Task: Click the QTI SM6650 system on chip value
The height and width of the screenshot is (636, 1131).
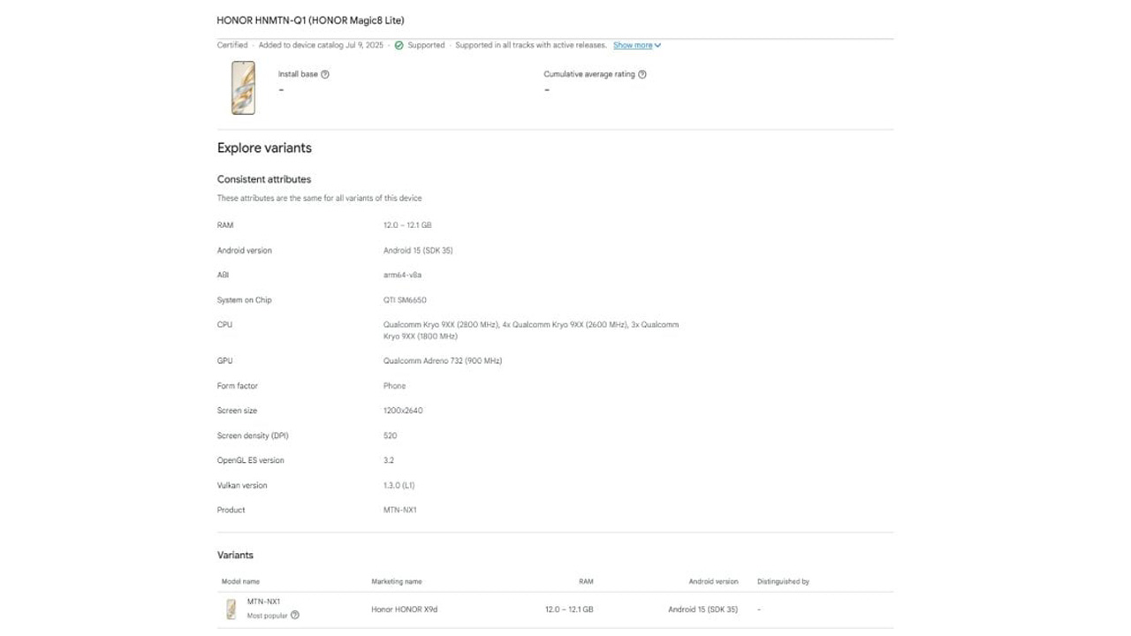Action: click(x=405, y=300)
